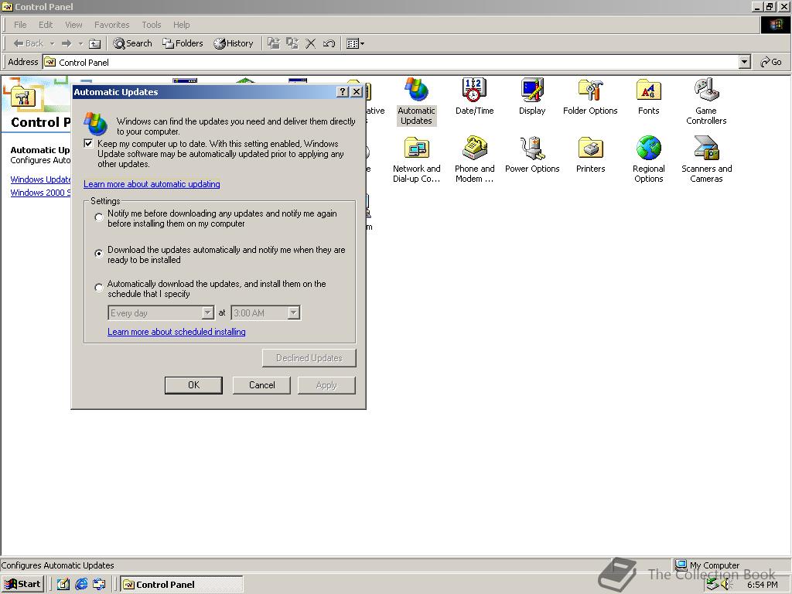Viewport: 792px width, 594px height.
Task: Click the Forward arrow toolbar button
Action: pyautogui.click(x=67, y=43)
